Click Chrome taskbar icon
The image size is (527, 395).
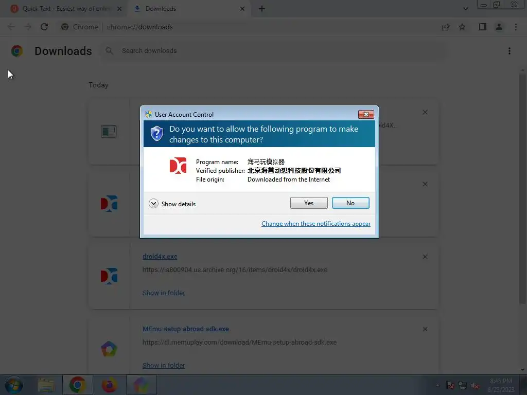click(77, 385)
